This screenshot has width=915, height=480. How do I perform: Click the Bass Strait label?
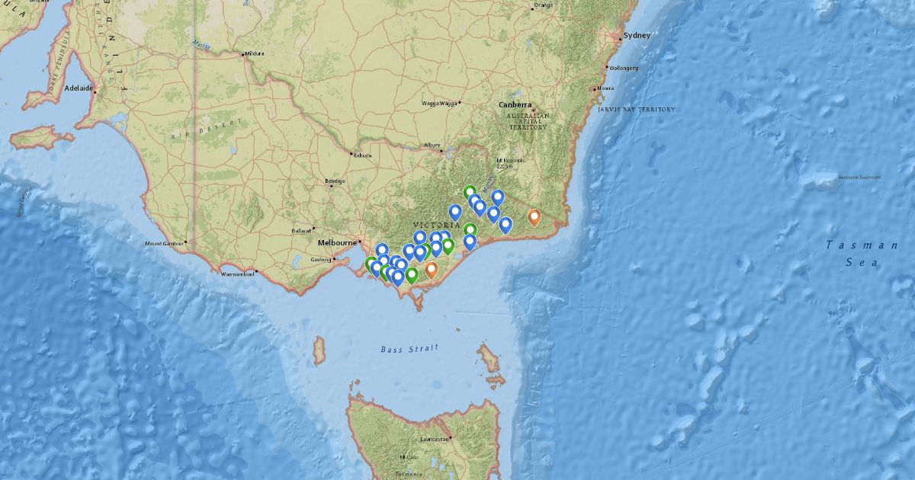409,349
